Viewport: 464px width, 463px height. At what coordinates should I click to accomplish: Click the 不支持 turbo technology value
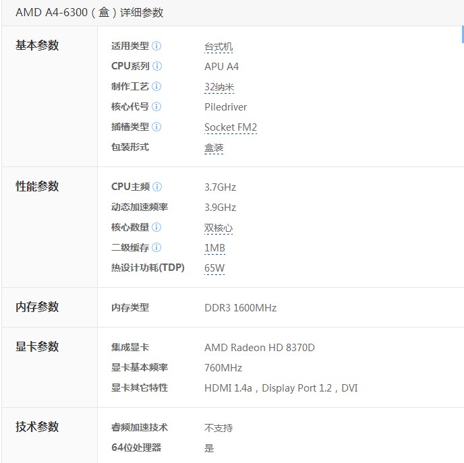(x=219, y=428)
